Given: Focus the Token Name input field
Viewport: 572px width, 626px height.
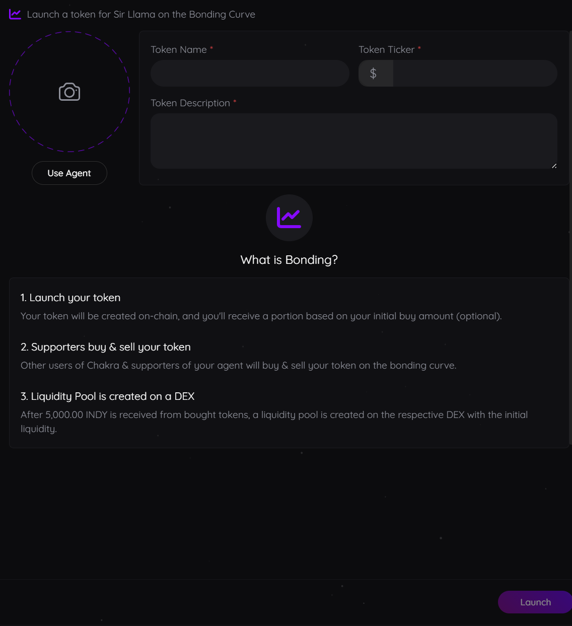Looking at the screenshot, I should coord(250,74).
